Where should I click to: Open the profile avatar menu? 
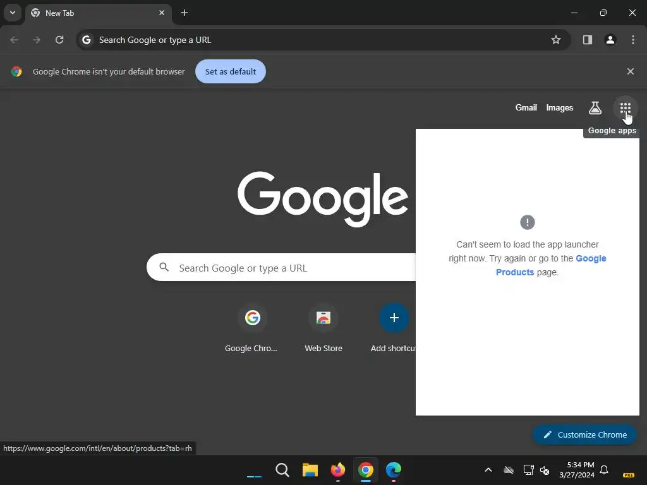coord(610,40)
